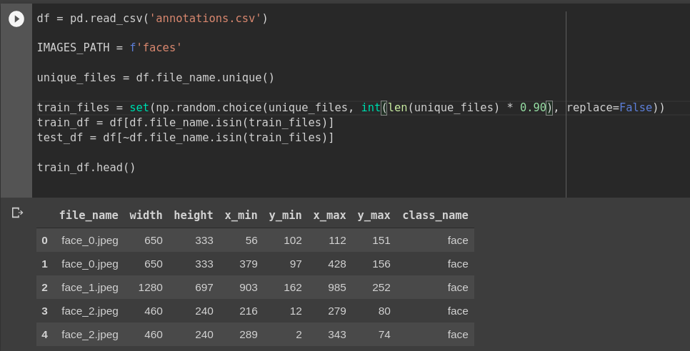This screenshot has width=690, height=351.
Task: Click the y_min column header
Action: (x=285, y=215)
